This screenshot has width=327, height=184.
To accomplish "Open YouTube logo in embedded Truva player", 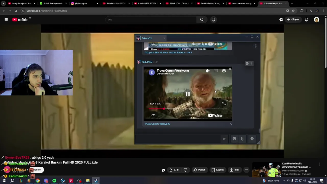I will tap(215, 115).
